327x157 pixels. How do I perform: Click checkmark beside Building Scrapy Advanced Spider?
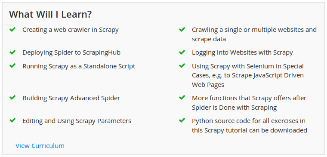click(12, 98)
